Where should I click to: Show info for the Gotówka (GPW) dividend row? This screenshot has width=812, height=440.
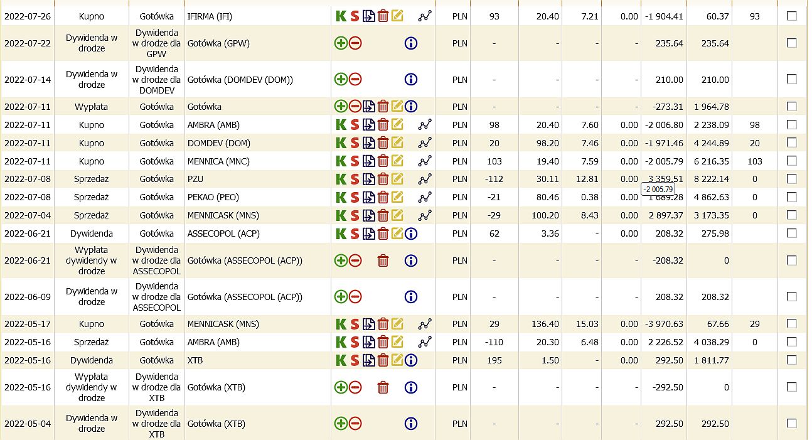(x=411, y=43)
